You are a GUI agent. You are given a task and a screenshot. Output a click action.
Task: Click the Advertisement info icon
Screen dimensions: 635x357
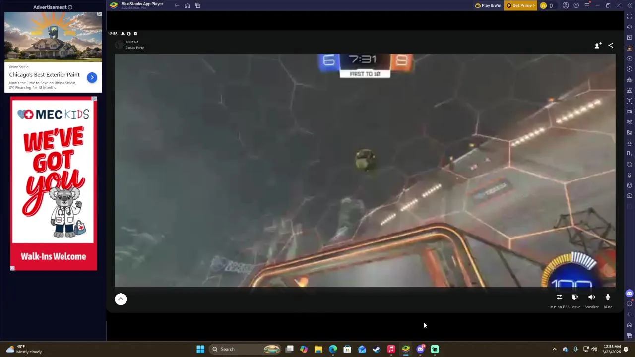tap(70, 7)
